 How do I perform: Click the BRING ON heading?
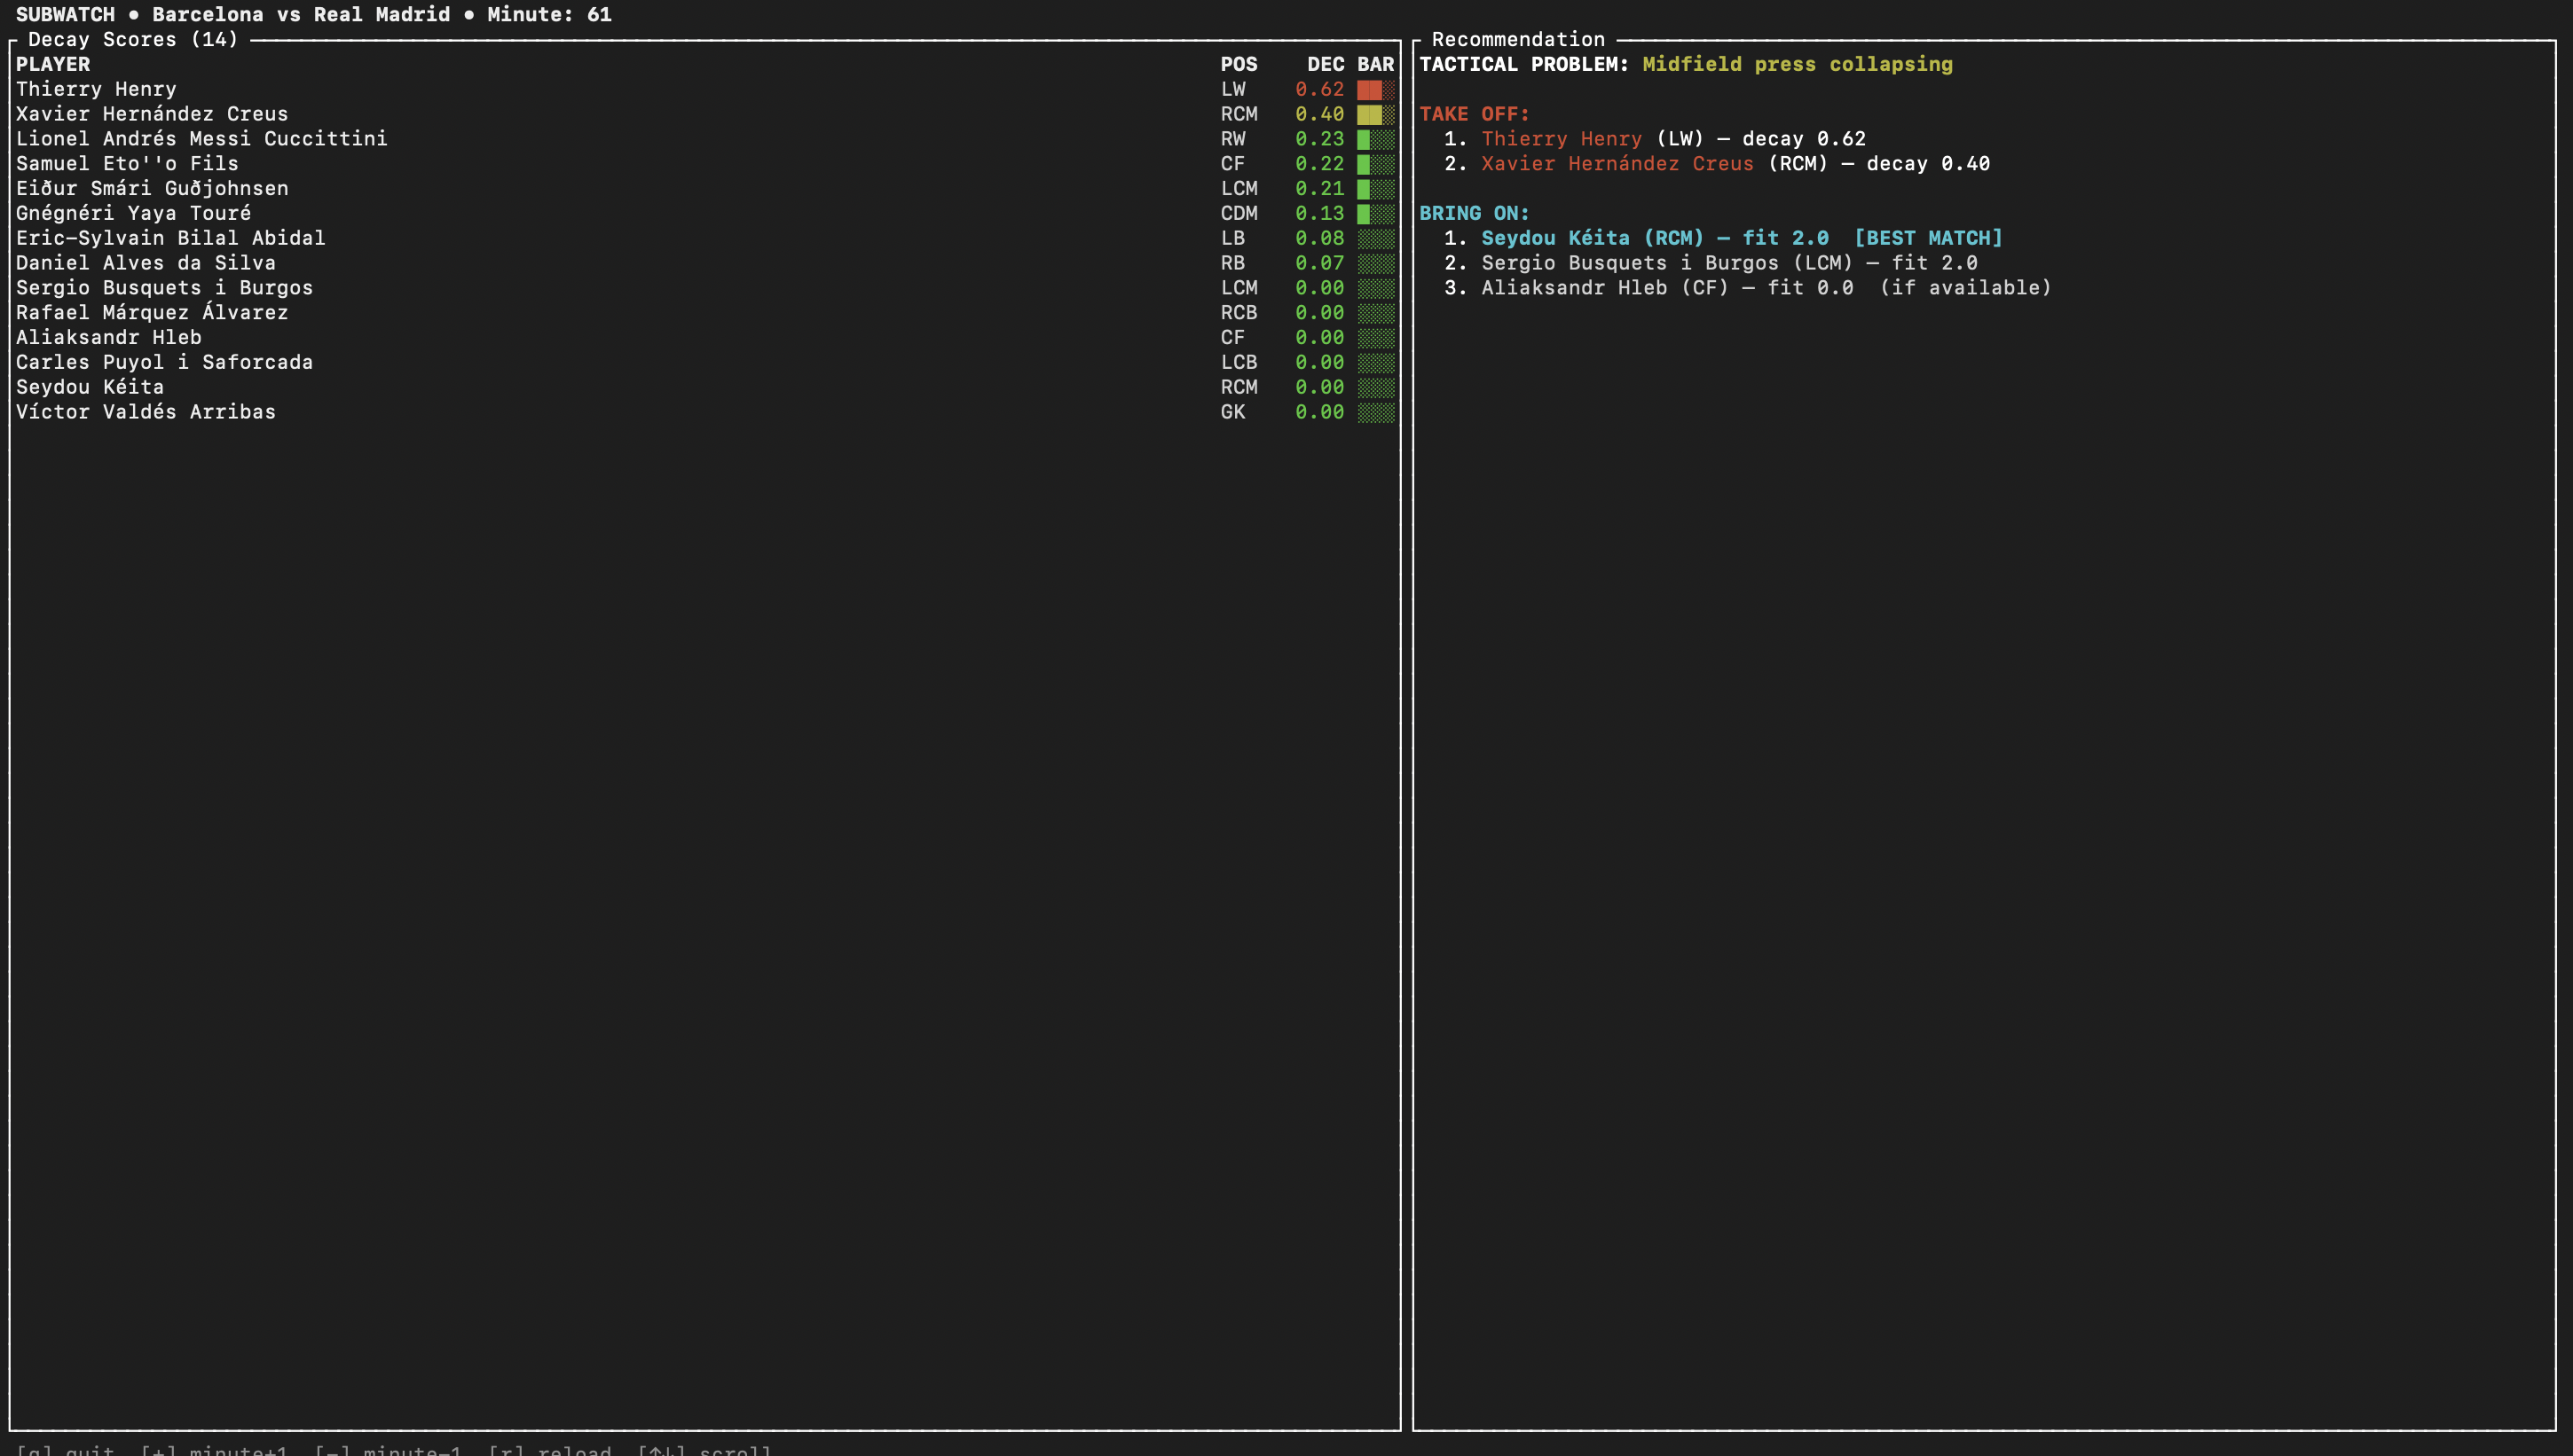[1474, 213]
